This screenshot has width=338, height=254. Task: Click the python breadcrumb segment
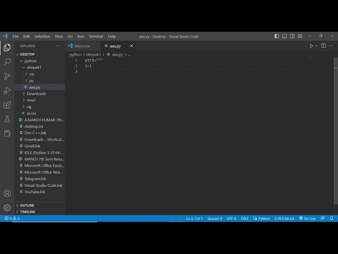pyautogui.click(x=76, y=55)
